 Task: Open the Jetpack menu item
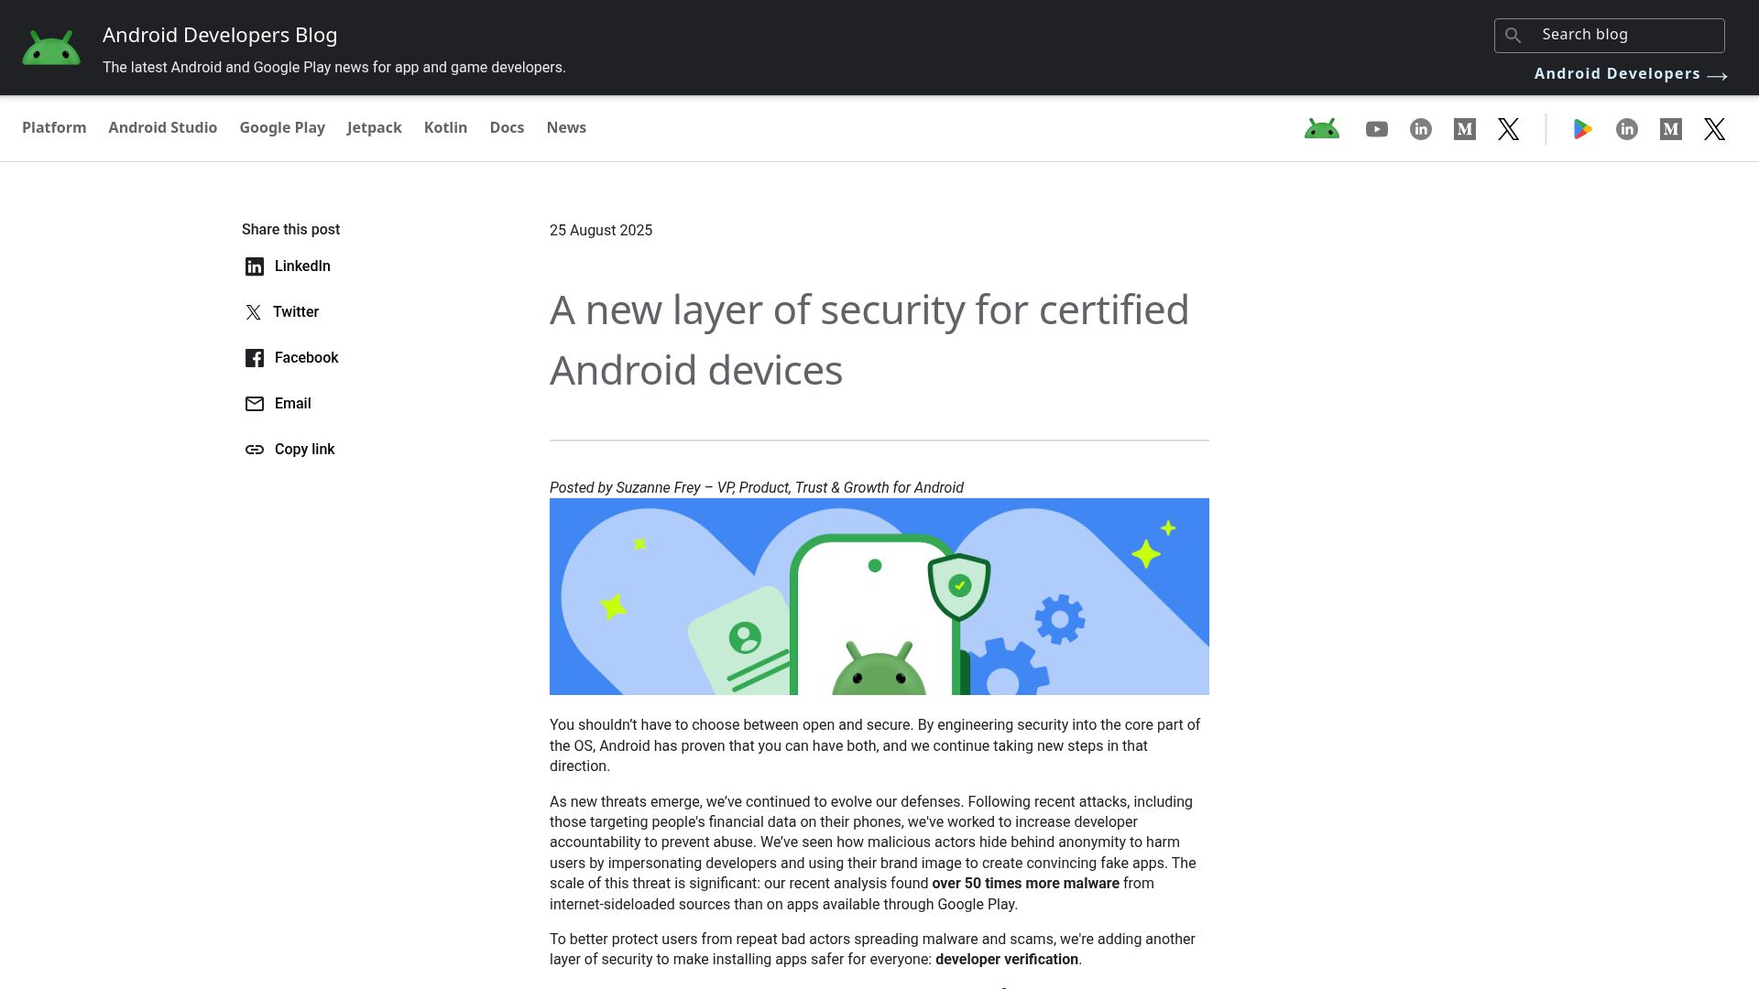374,128
